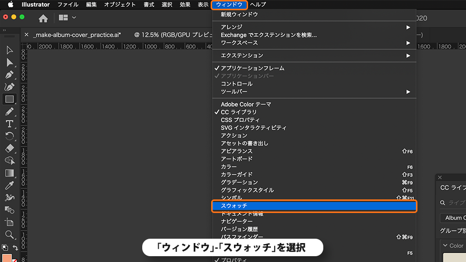466x262 pixels.
Task: Select the Type tool
Action: [9, 124]
